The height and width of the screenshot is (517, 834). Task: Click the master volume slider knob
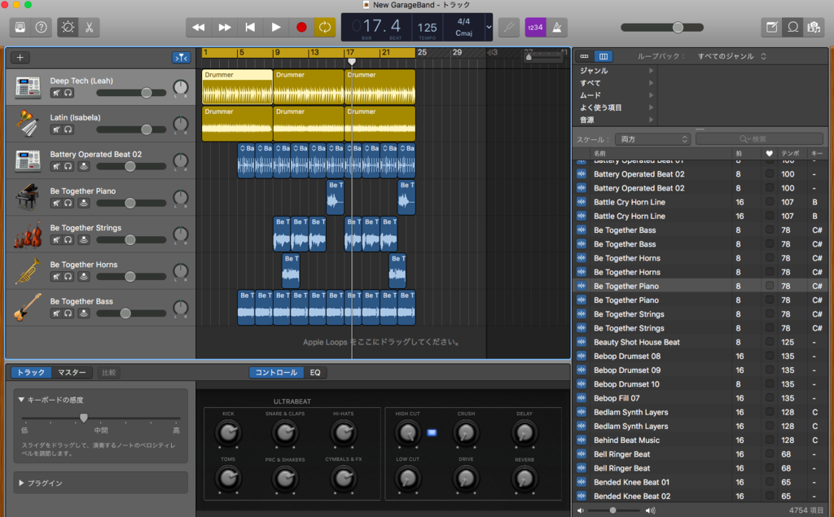678,27
